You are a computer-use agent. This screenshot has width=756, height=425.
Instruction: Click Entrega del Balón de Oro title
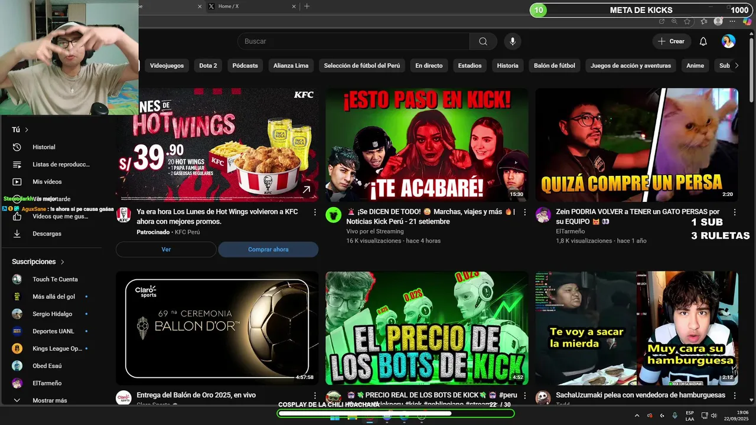pos(196,395)
